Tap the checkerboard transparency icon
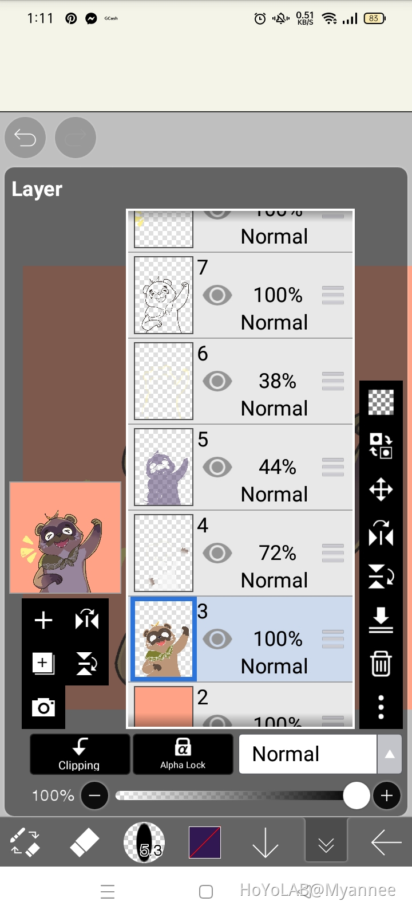The image size is (412, 917). pyautogui.click(x=381, y=402)
